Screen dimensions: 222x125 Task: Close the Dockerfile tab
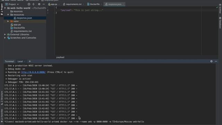(x=101, y=4)
